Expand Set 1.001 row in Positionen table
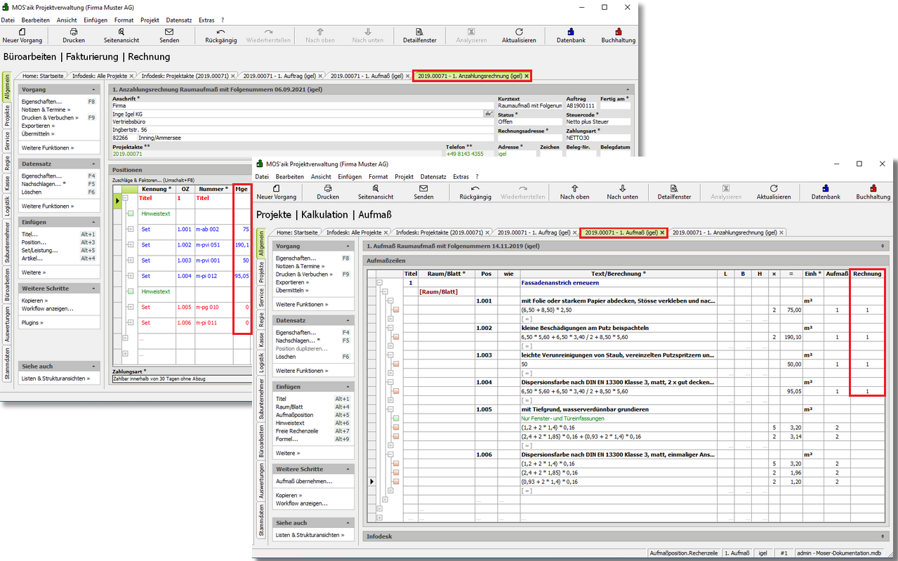 click(130, 230)
